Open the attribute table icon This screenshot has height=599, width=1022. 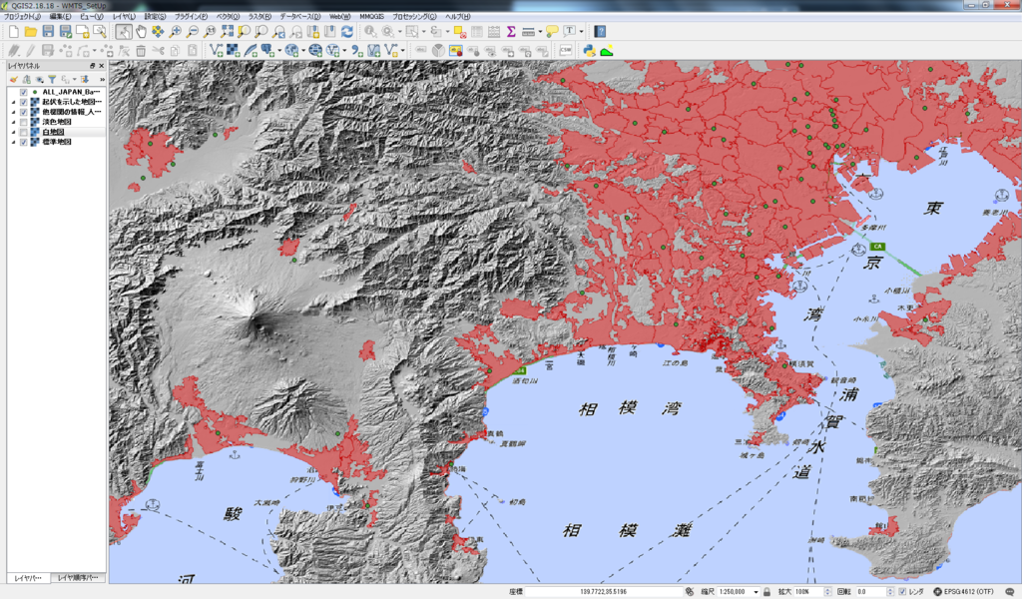point(477,31)
